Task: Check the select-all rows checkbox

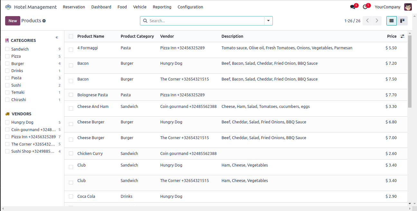Action: 71,36
